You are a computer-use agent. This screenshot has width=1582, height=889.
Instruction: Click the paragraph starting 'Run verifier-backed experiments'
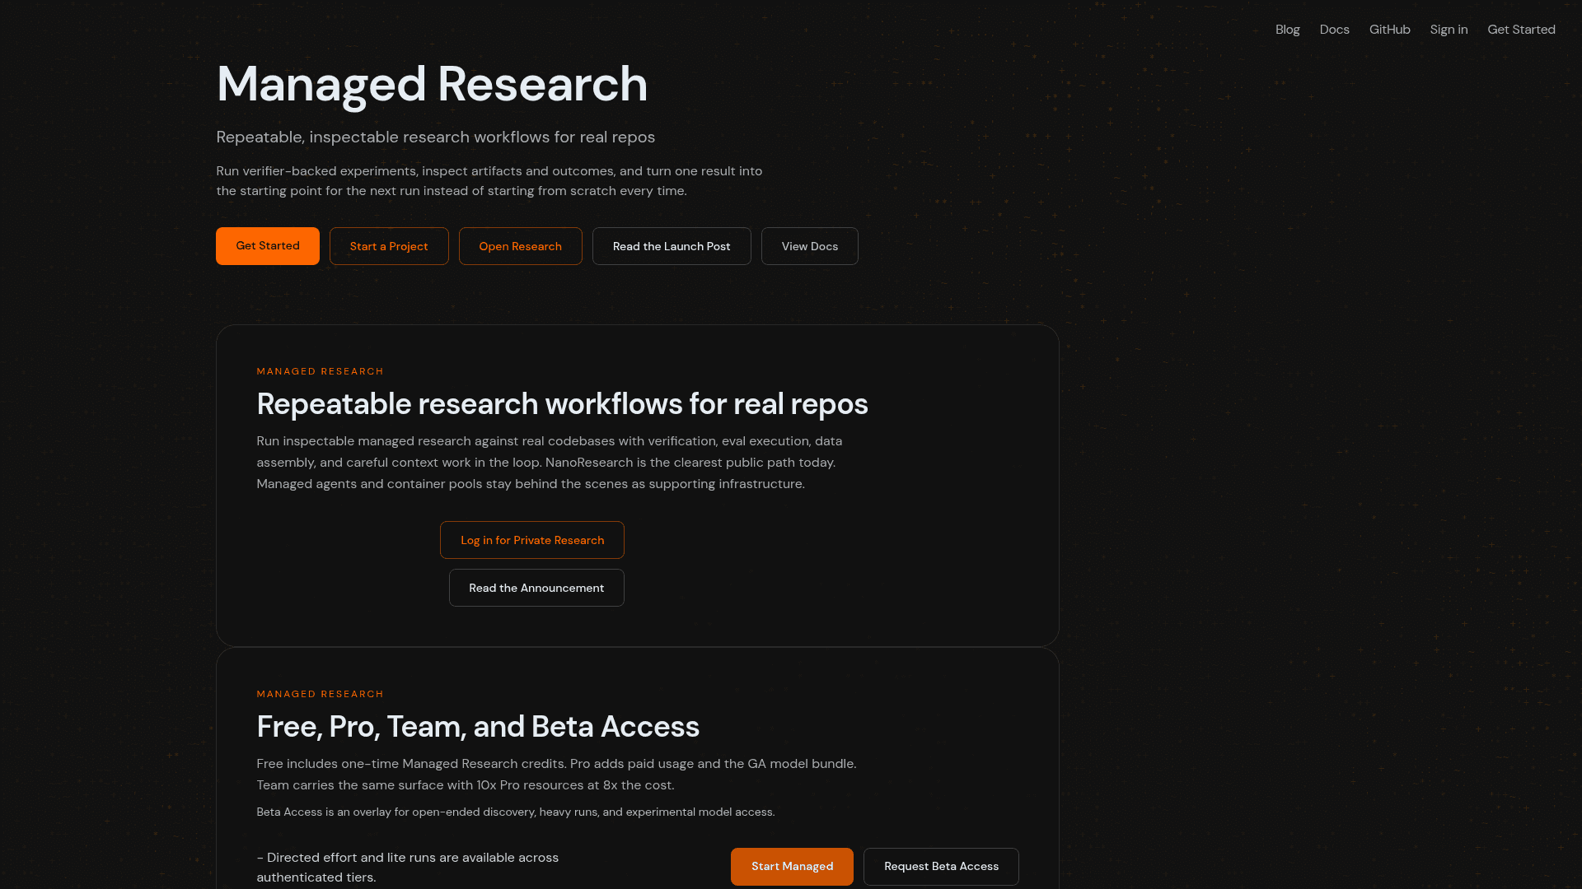click(x=489, y=181)
